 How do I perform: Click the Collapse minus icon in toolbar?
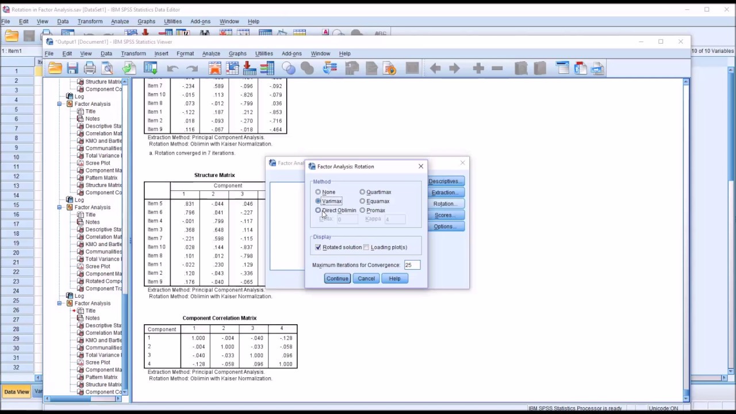click(x=497, y=68)
